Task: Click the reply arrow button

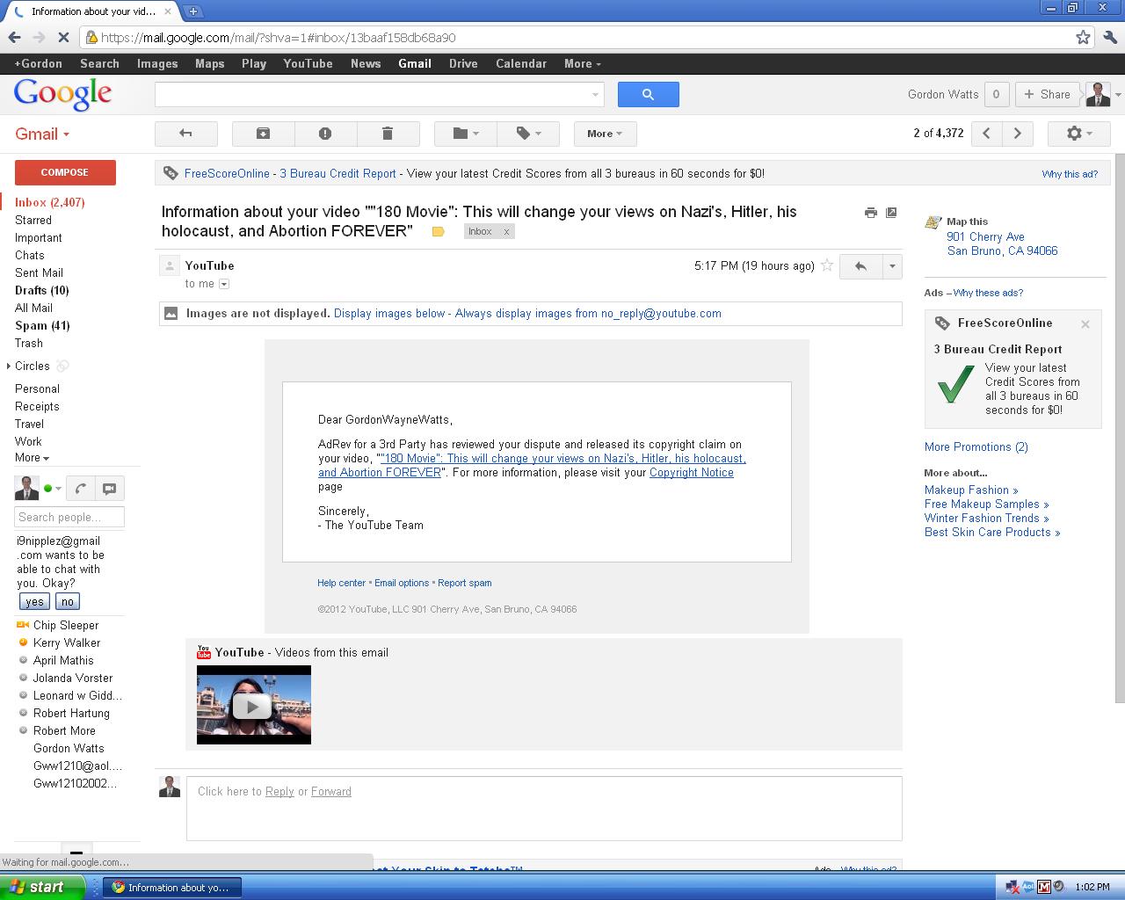Action: [860, 266]
